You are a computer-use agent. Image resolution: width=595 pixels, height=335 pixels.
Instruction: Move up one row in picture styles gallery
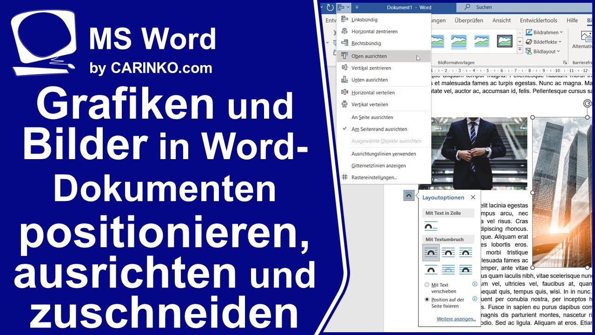(x=520, y=33)
